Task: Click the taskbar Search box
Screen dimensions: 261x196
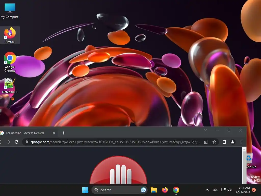Action: click(119, 190)
